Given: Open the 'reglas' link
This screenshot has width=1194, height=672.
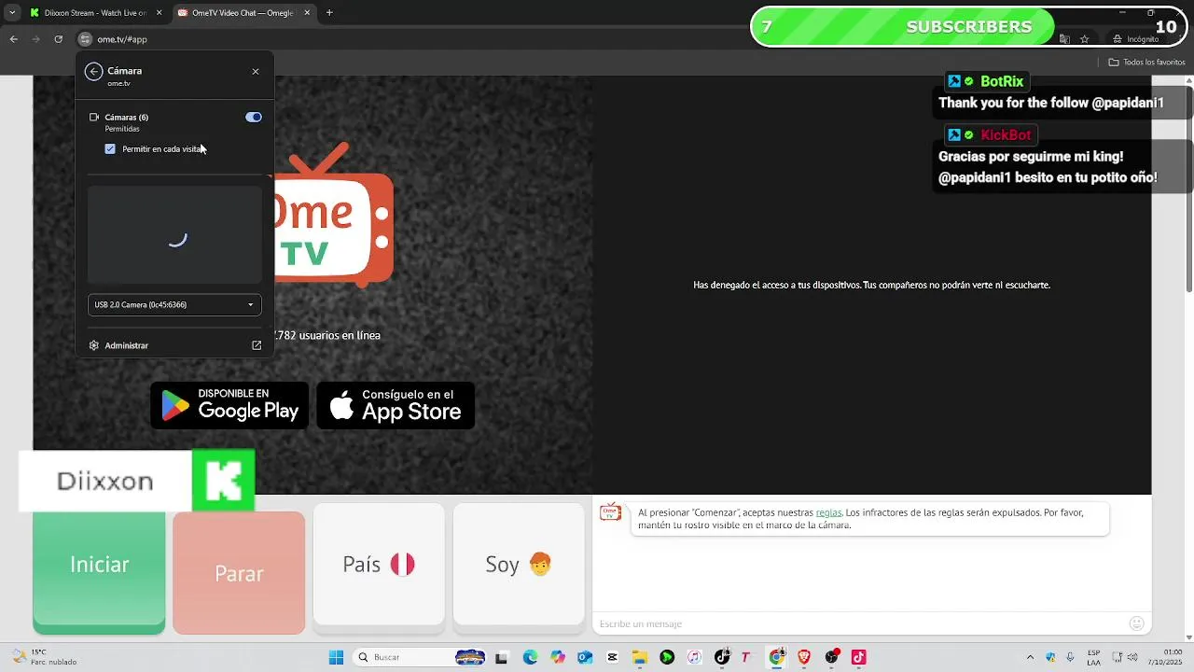Looking at the screenshot, I should click(828, 513).
